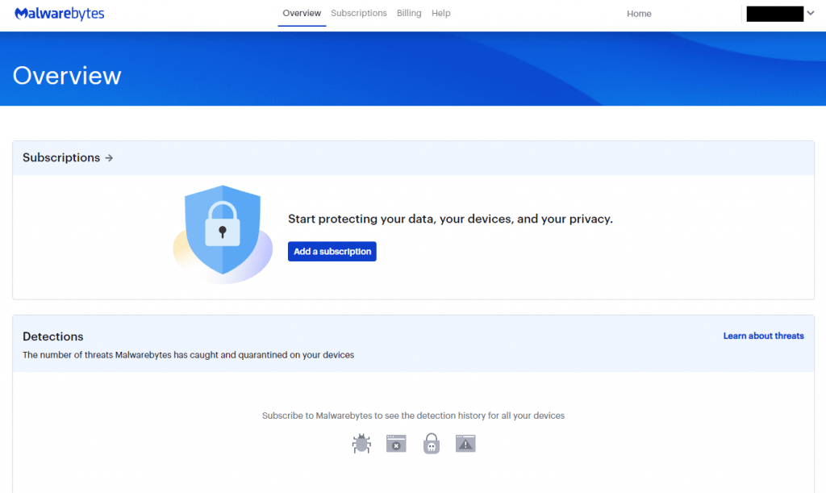The image size is (826, 493).
Task: Click the Home link
Action: pos(639,14)
